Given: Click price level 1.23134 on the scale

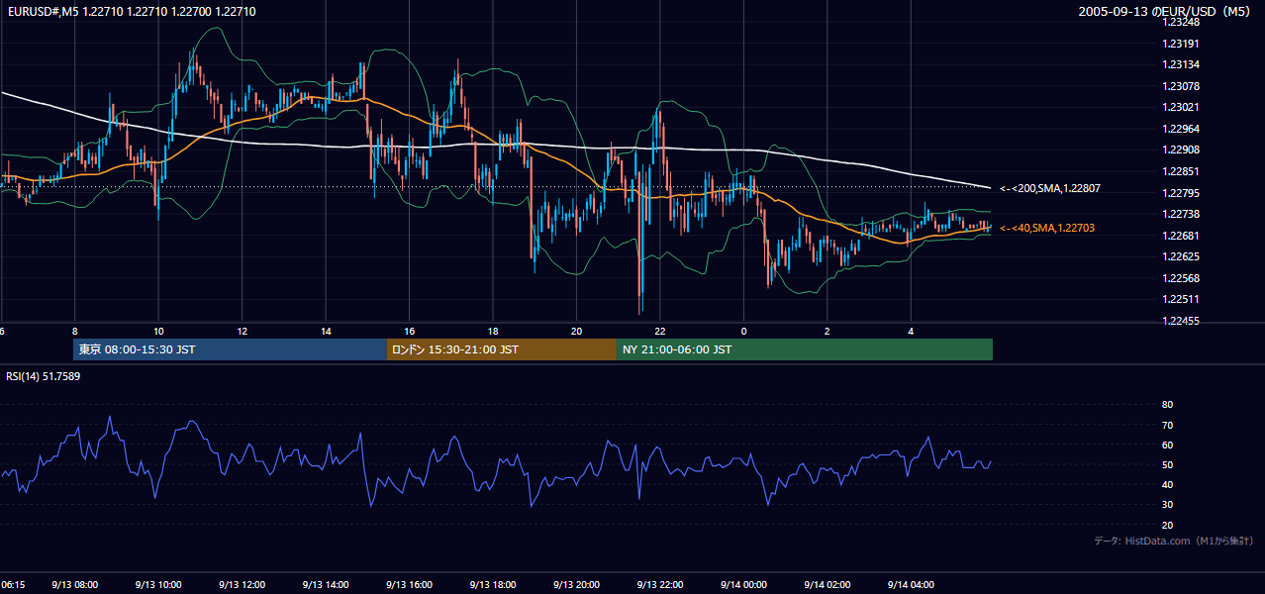Looking at the screenshot, I should click(x=1182, y=64).
